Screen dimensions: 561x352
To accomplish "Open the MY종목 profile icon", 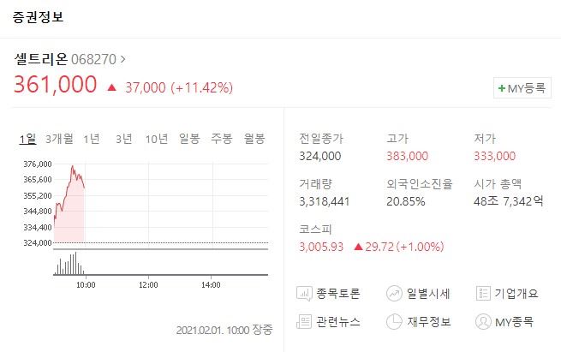I will 483,321.
